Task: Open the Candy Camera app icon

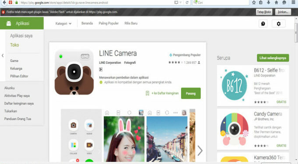Action: click(x=235, y=129)
